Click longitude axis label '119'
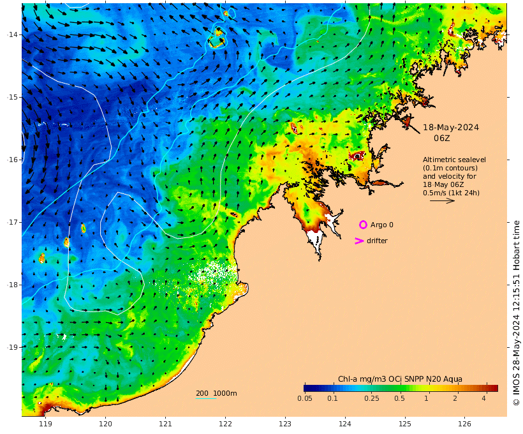523x434 pixels. tap(45, 424)
